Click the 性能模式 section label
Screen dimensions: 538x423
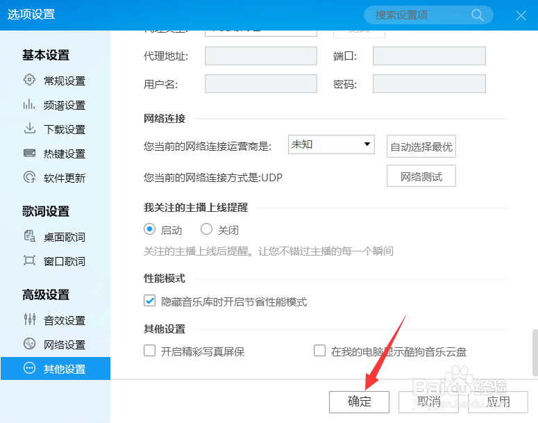click(x=165, y=279)
